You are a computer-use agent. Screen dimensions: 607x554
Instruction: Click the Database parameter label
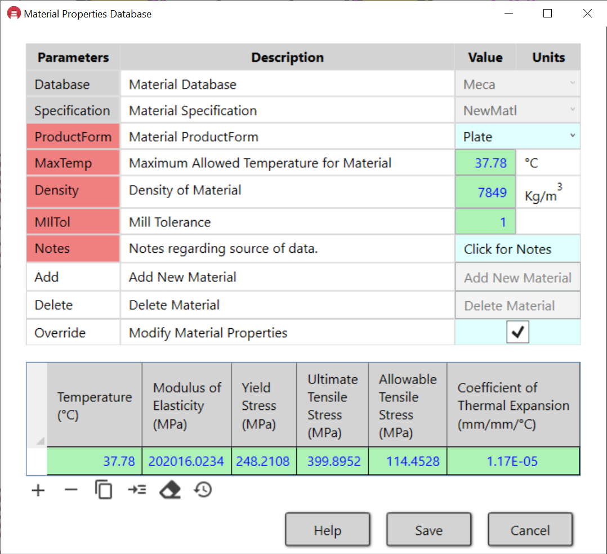click(73, 84)
